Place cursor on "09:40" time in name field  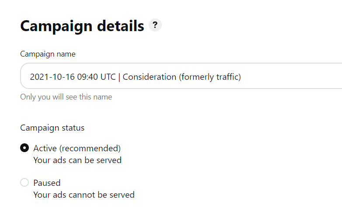click(87, 77)
